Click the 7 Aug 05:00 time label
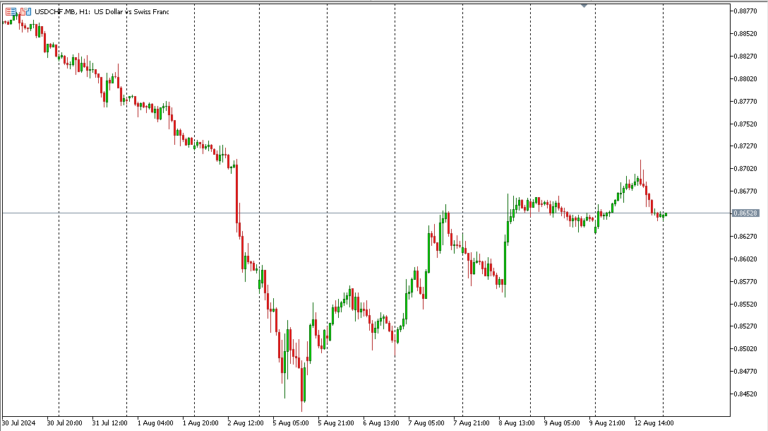Image resolution: width=768 pixels, height=431 pixels. [426, 423]
